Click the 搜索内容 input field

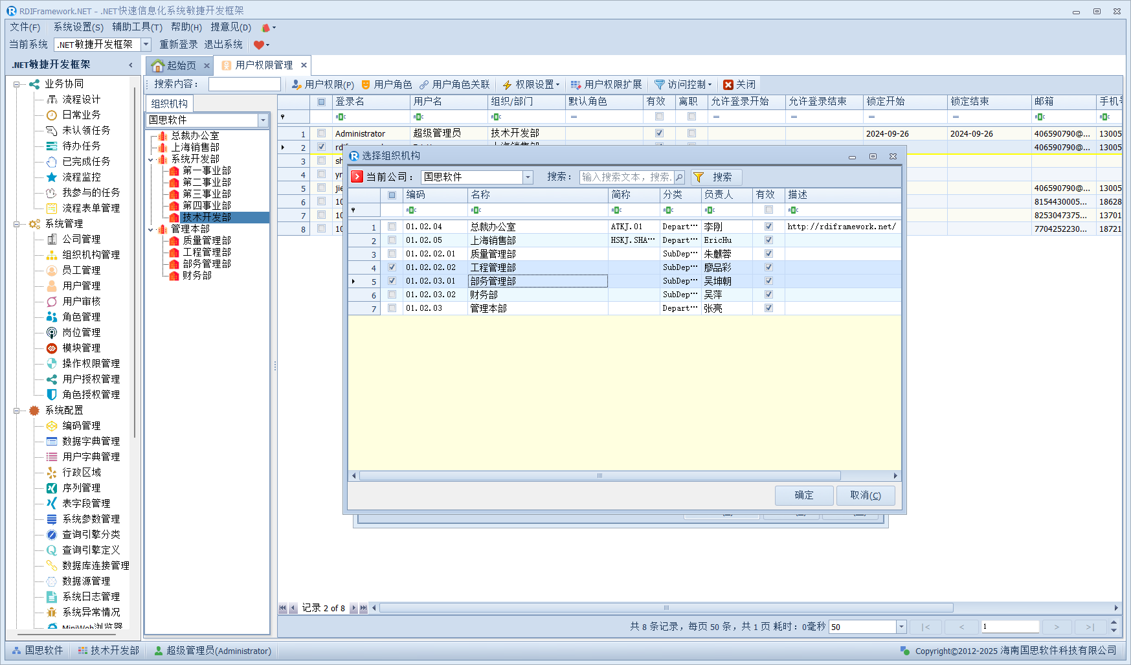(x=244, y=85)
